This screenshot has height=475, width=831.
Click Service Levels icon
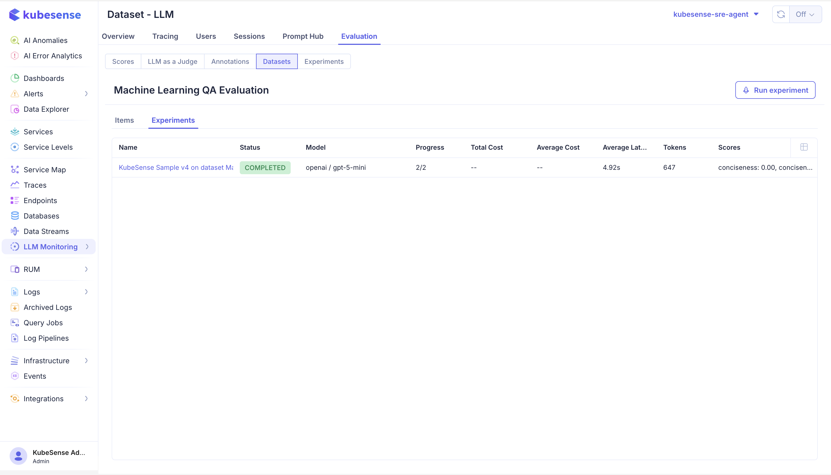click(15, 147)
